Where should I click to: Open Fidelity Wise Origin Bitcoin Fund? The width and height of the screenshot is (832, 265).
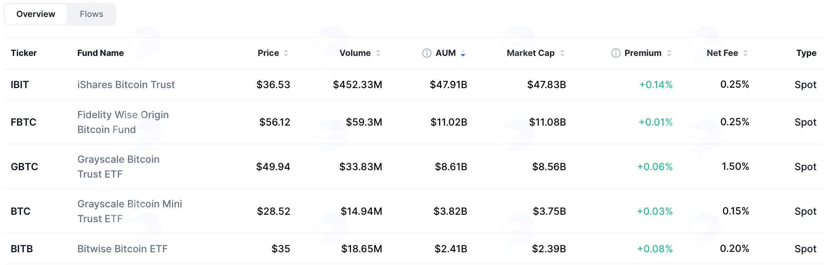123,122
